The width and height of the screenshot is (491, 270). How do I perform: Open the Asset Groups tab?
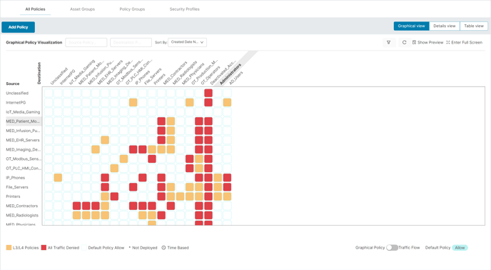pyautogui.click(x=82, y=9)
